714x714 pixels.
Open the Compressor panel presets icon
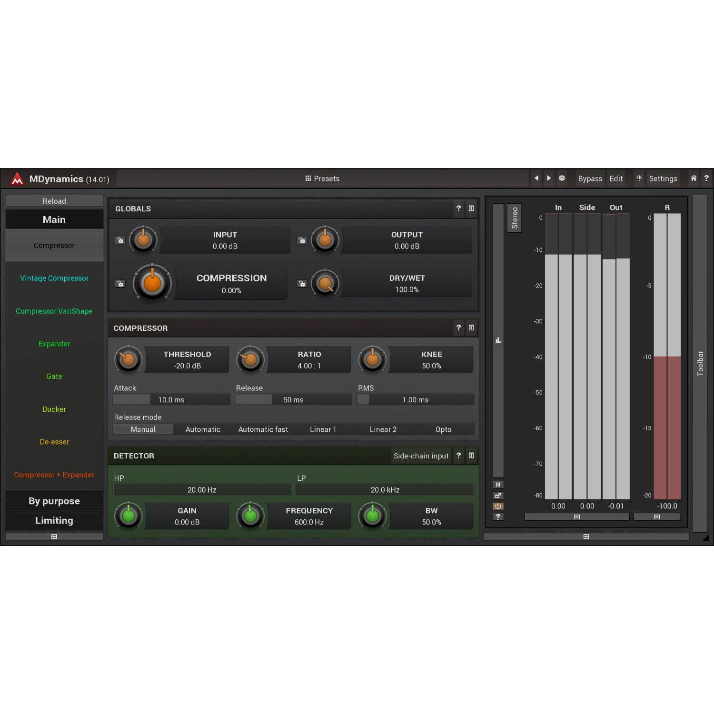[471, 328]
